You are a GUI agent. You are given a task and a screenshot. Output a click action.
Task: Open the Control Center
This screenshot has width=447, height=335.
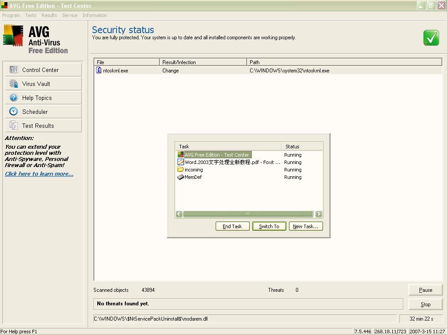pyautogui.click(x=43, y=69)
